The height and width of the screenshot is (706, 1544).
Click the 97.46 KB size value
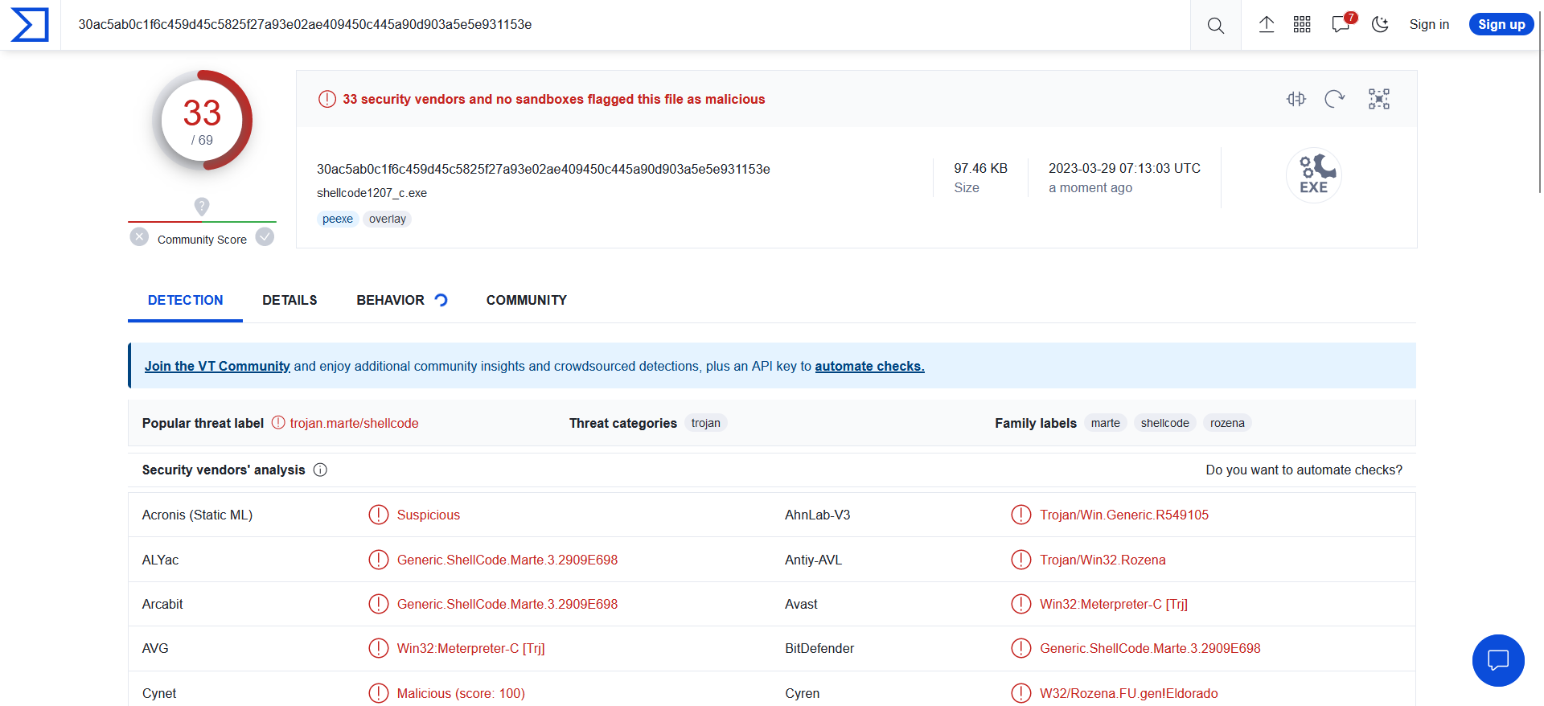pos(980,168)
